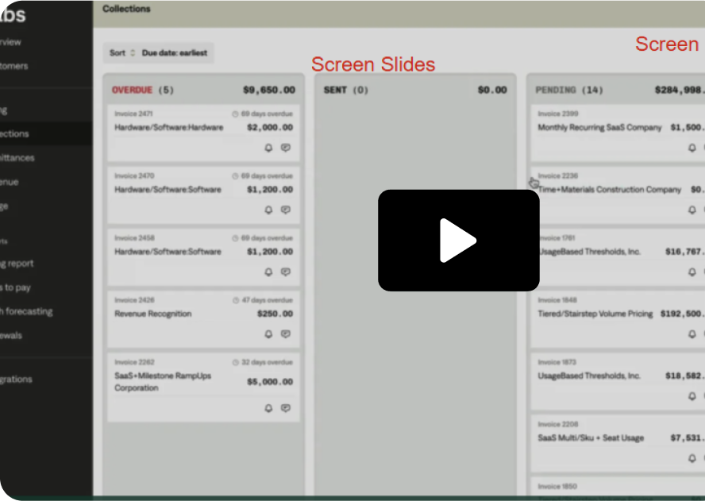This screenshot has height=501, width=705.
Task: Click the bell icon on Invoice 2470 card
Action: pos(268,210)
